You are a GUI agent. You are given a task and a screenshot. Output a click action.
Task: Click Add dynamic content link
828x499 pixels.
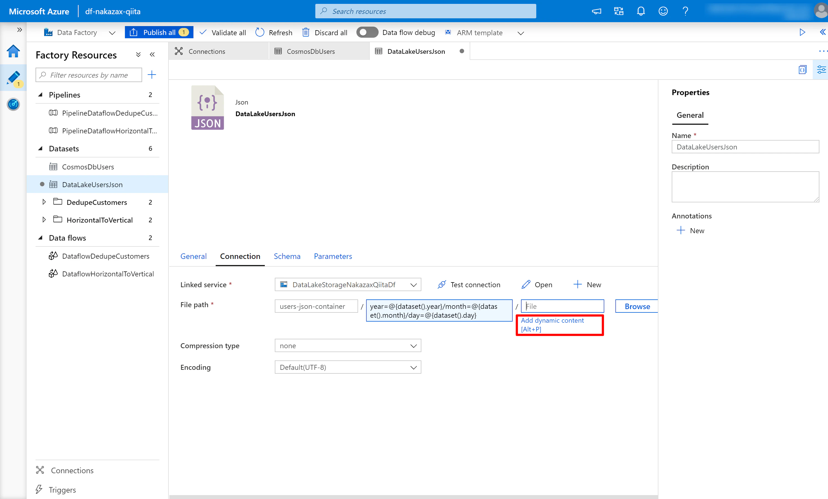click(552, 325)
